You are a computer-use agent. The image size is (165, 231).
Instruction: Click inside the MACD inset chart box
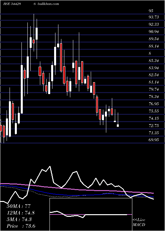pyautogui.click(x=91, y=214)
